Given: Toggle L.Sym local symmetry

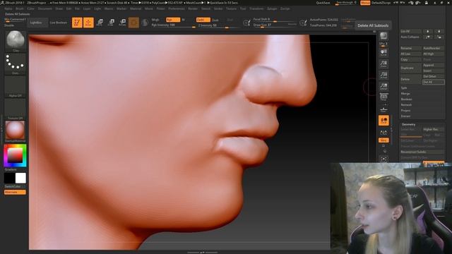Looking at the screenshot, I should pyautogui.click(x=383, y=133).
